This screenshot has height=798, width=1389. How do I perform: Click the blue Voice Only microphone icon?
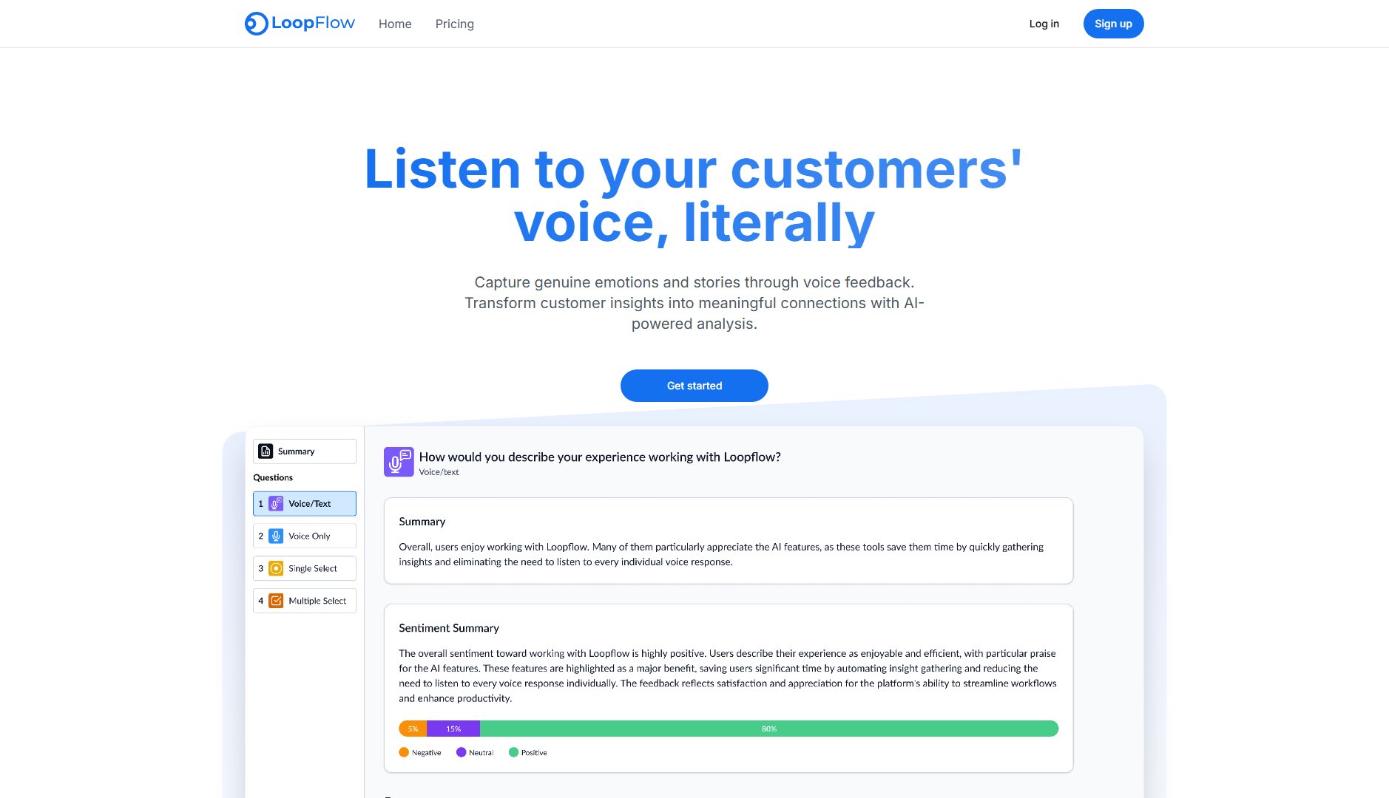tap(276, 535)
